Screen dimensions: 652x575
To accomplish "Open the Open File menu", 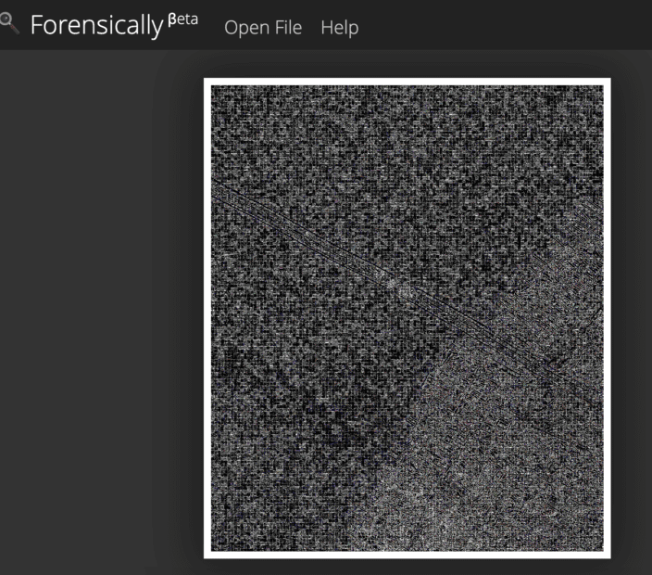I will click(263, 28).
